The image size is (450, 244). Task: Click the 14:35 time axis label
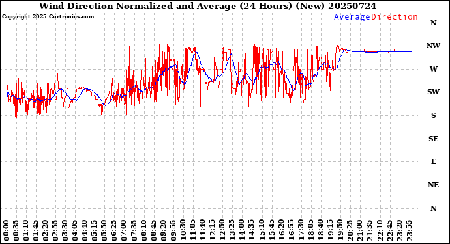[x=252, y=230]
